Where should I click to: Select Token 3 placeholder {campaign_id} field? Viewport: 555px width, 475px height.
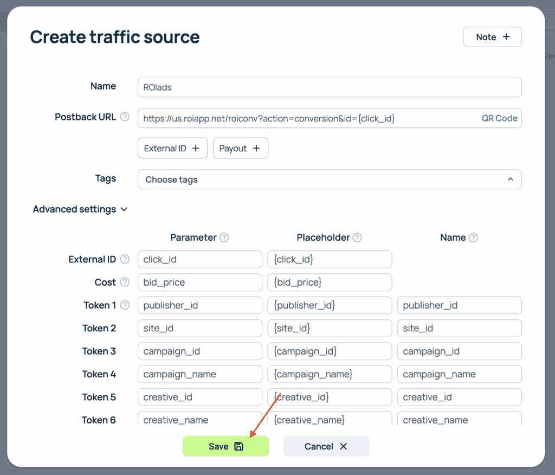(x=330, y=351)
